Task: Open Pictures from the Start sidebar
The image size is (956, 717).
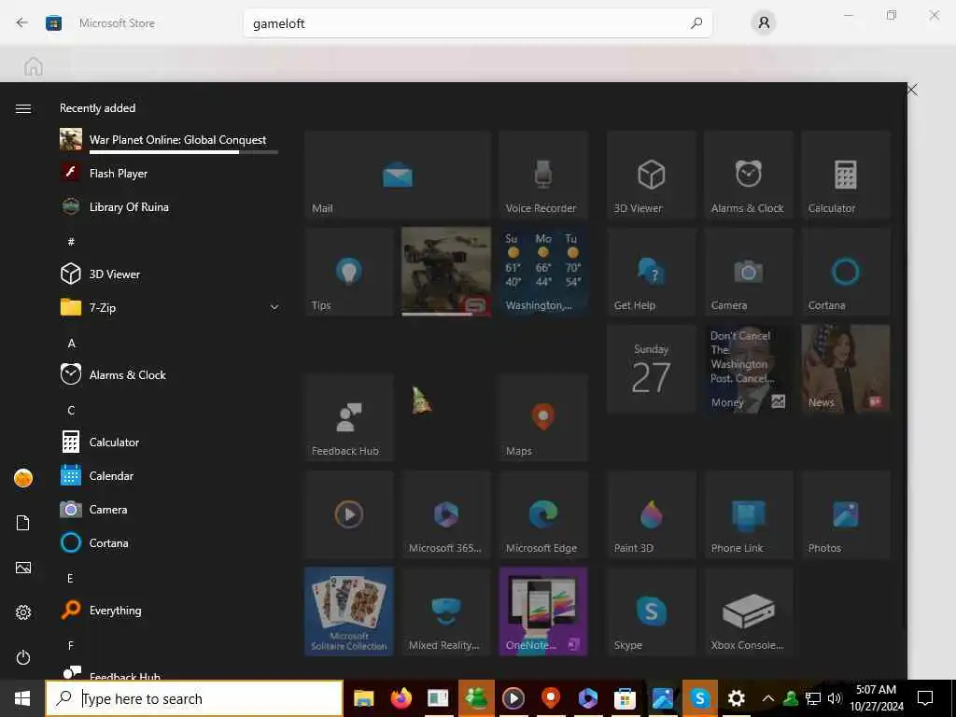Action: point(23,568)
